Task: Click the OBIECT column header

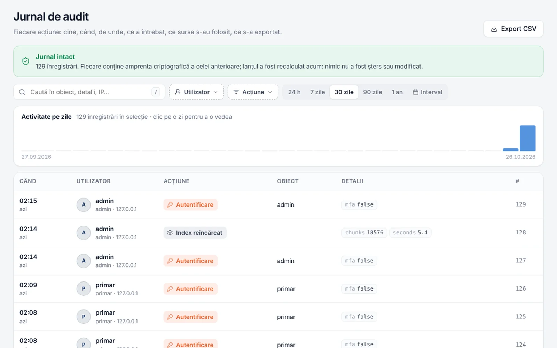Action: pyautogui.click(x=288, y=181)
